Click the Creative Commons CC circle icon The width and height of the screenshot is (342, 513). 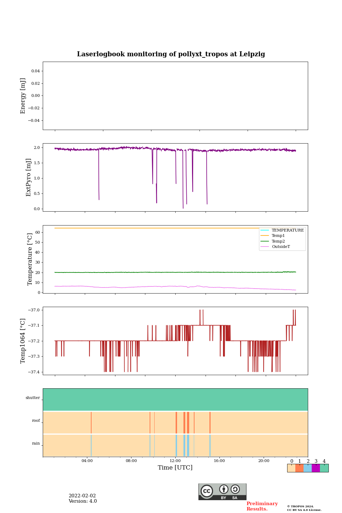pos(207,491)
